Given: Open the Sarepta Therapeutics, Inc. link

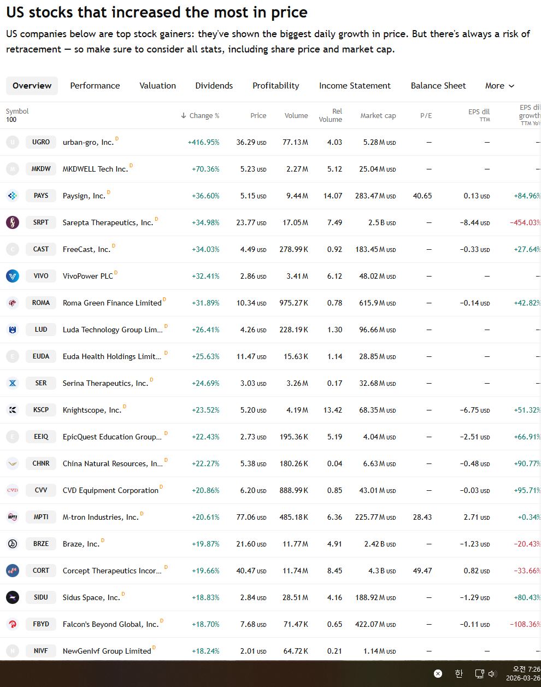Looking at the screenshot, I should (x=108, y=223).
